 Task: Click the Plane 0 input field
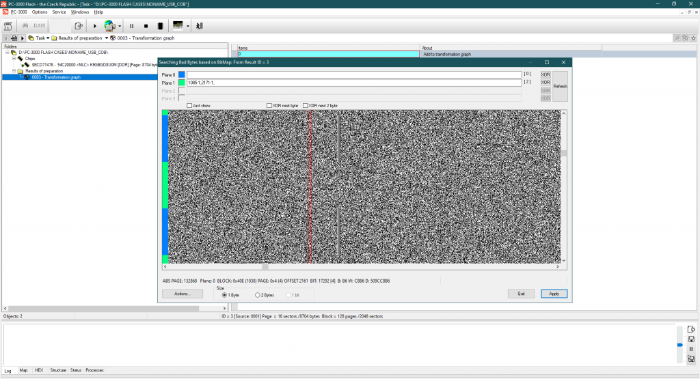[x=354, y=74]
